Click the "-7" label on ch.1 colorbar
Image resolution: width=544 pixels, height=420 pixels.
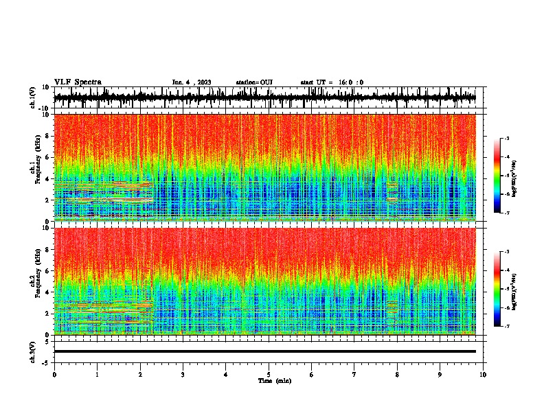click(x=507, y=213)
